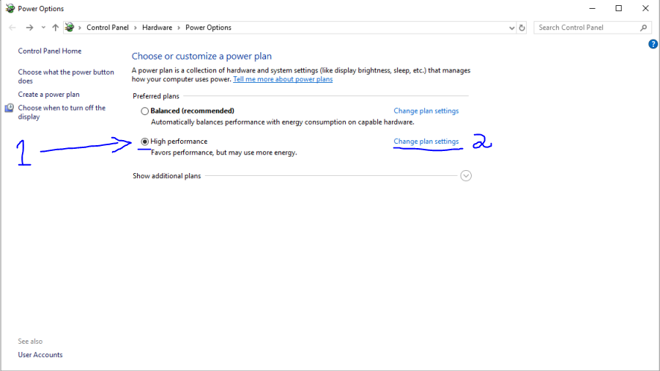Click the Search Control Panel field

pos(586,28)
